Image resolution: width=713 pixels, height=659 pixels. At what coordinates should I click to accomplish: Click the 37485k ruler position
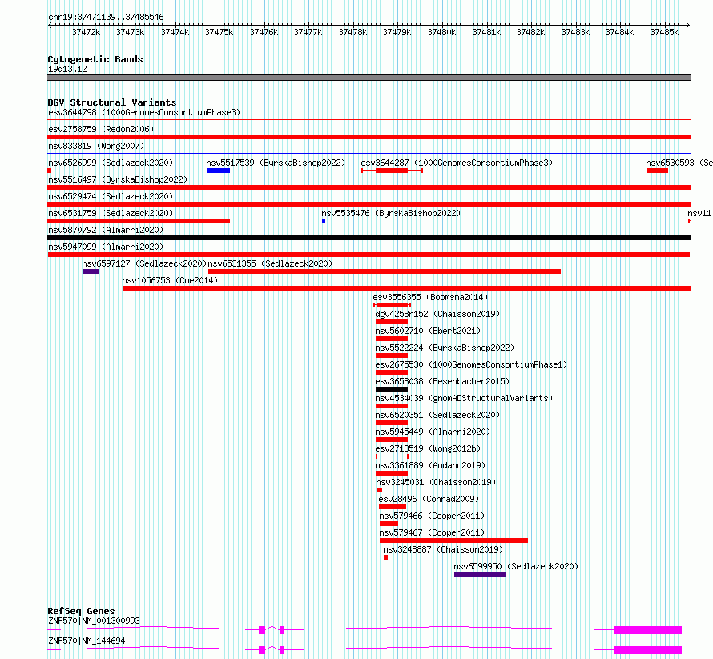[664, 32]
